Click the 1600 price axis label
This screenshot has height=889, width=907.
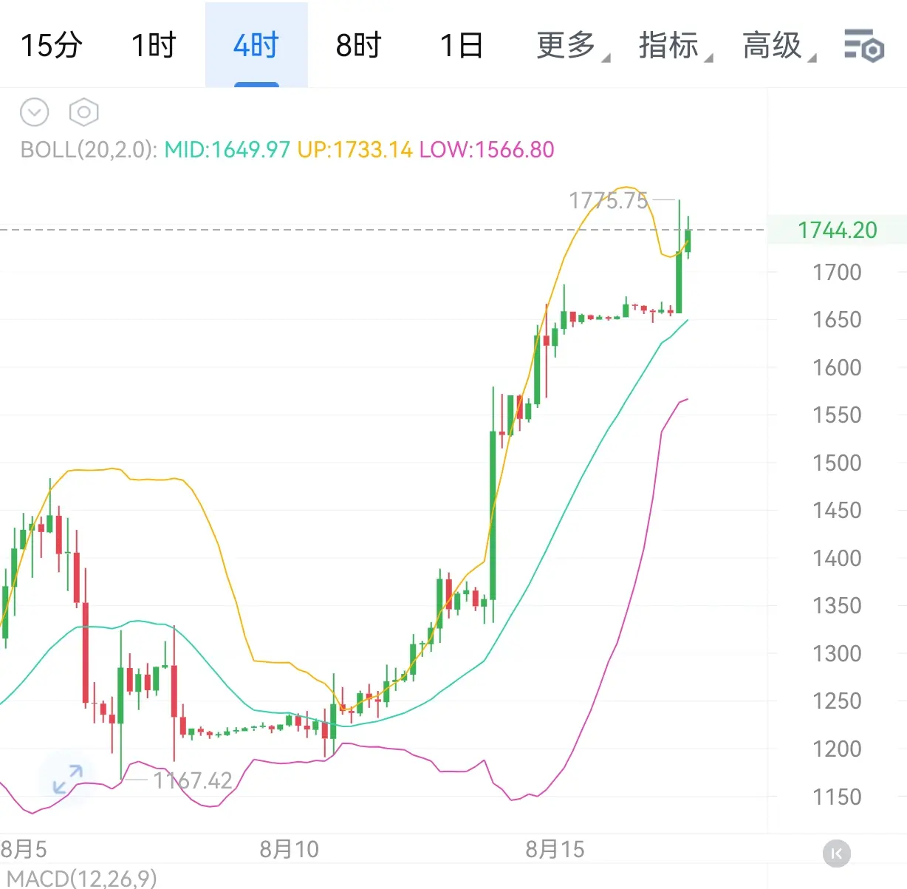pos(837,367)
